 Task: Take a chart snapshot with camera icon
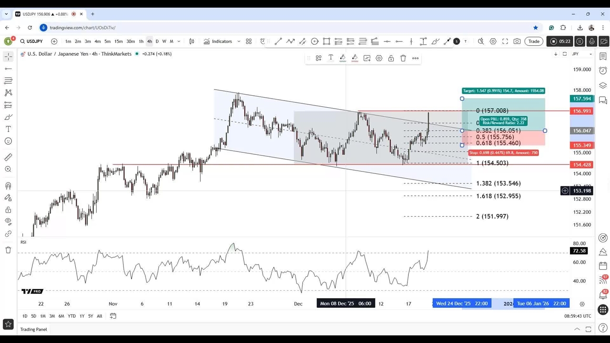click(x=517, y=41)
